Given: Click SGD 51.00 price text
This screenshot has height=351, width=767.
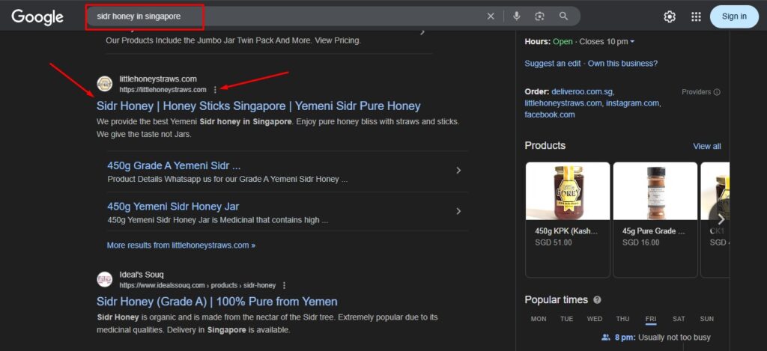Looking at the screenshot, I should point(554,242).
